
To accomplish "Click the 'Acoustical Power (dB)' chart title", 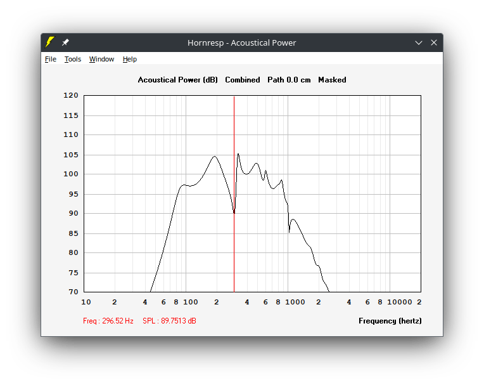I will click(x=177, y=80).
